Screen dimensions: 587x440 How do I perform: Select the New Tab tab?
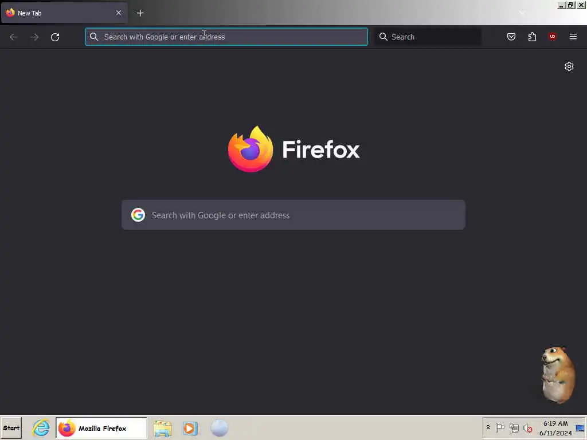tap(64, 13)
